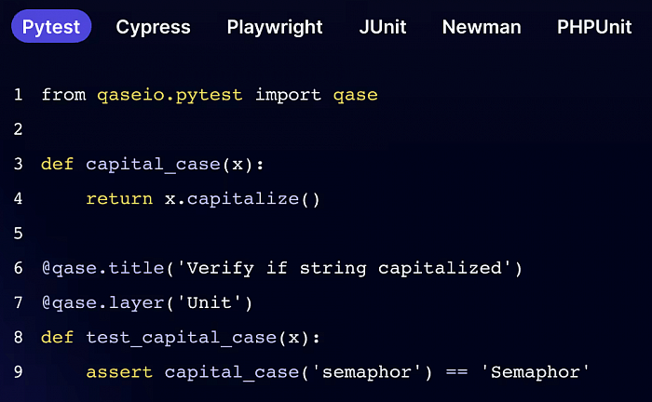Click line number 9 in the gutter

(18, 372)
